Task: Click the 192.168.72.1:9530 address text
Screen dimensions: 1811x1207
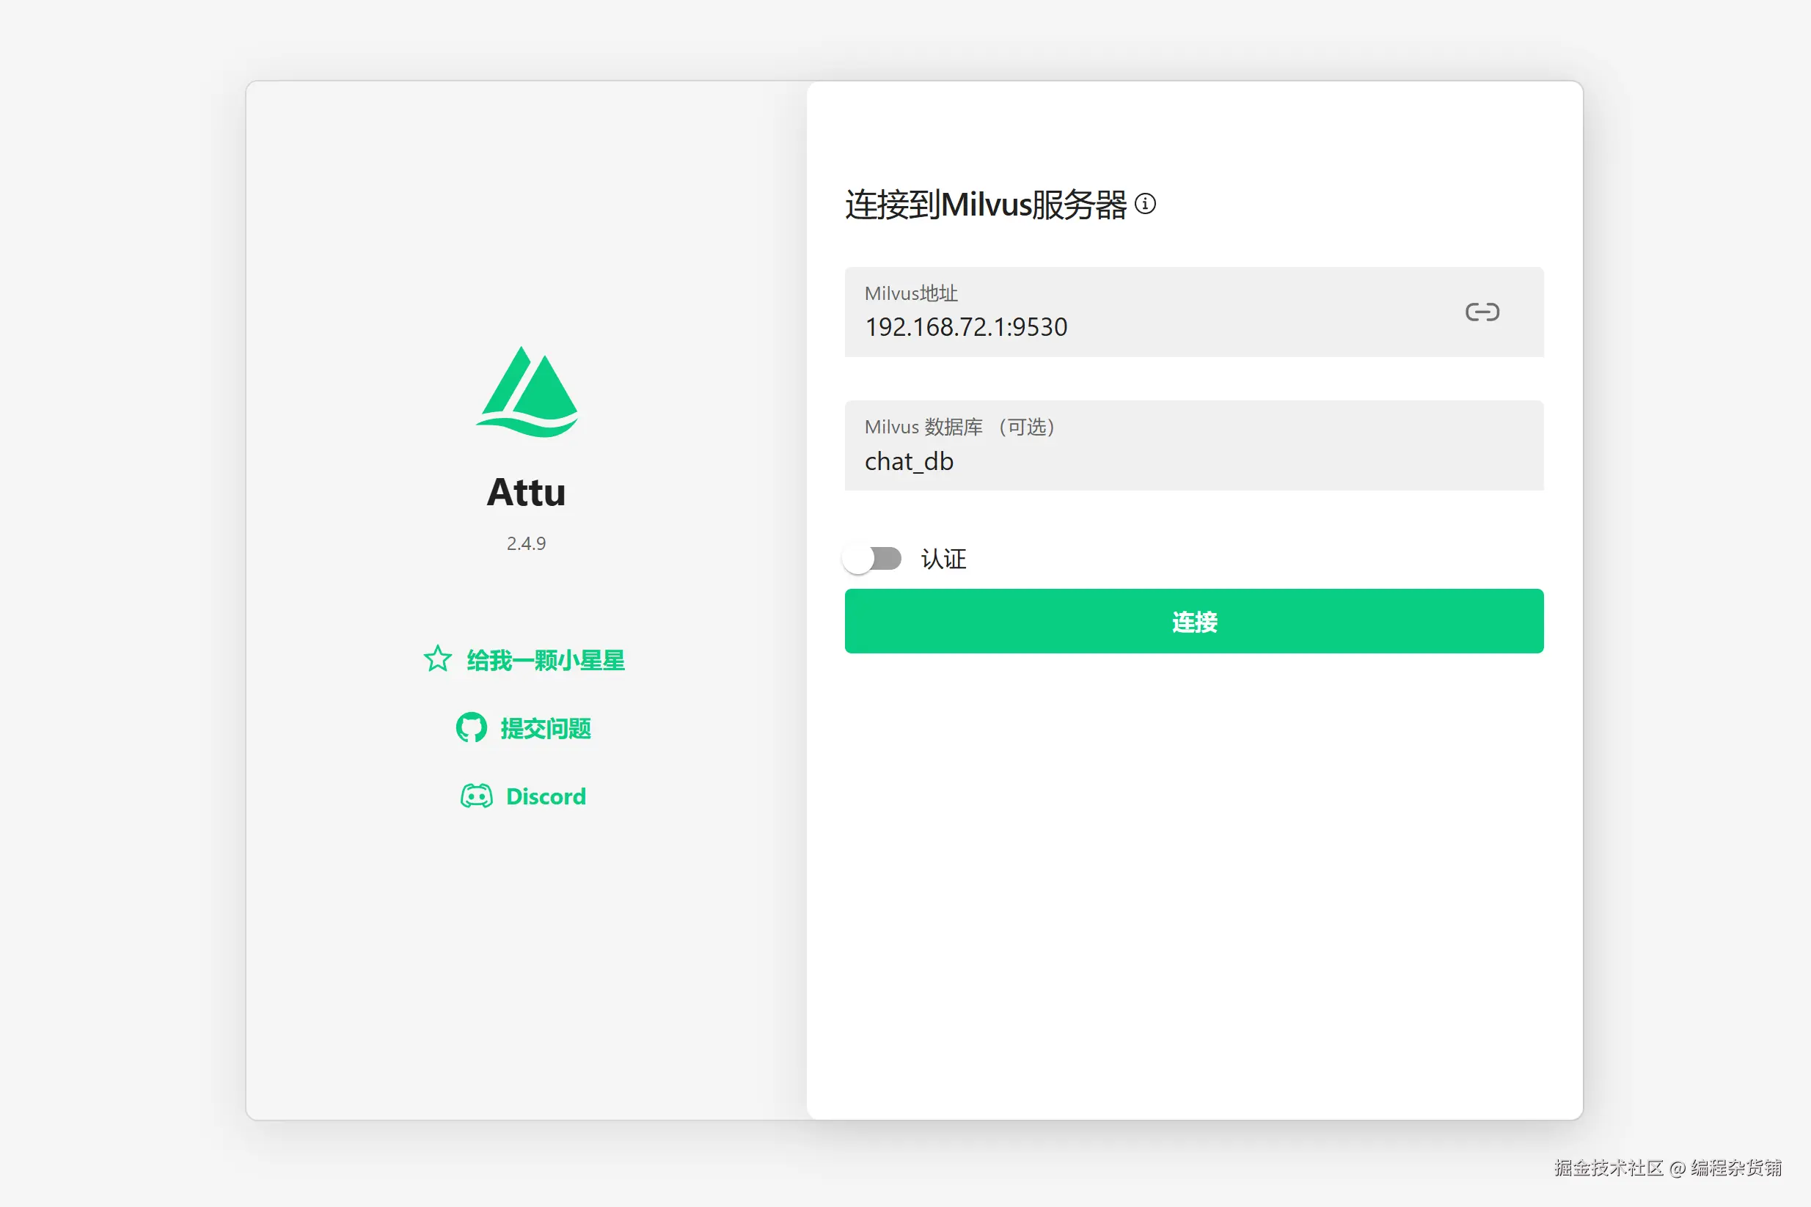Action: pyautogui.click(x=965, y=327)
